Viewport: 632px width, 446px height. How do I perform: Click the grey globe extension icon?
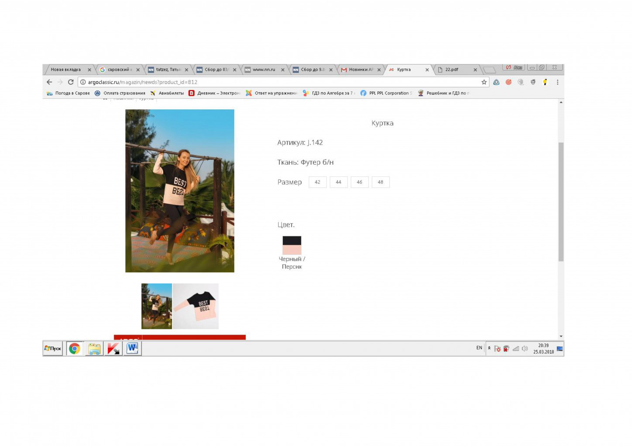(x=521, y=82)
